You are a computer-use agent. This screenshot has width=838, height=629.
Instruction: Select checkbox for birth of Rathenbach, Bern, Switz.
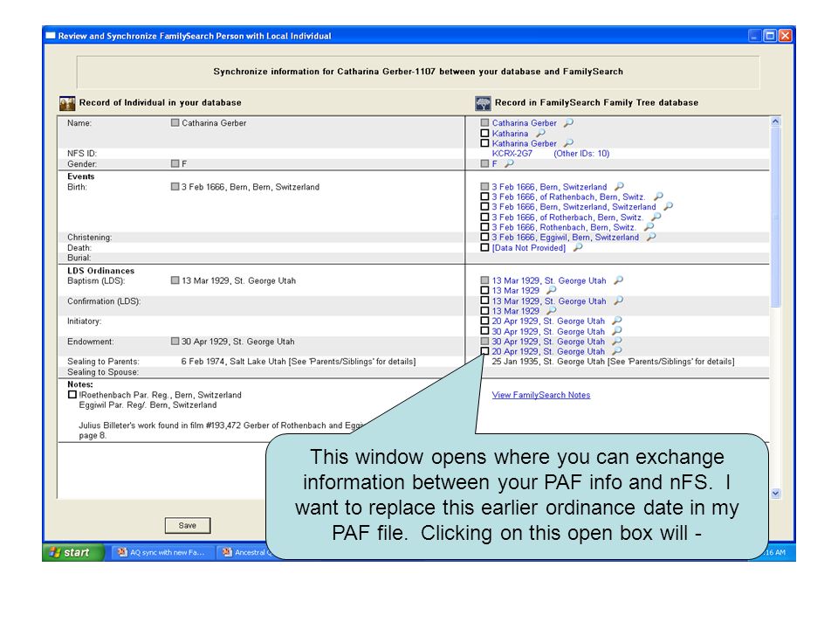(484, 197)
